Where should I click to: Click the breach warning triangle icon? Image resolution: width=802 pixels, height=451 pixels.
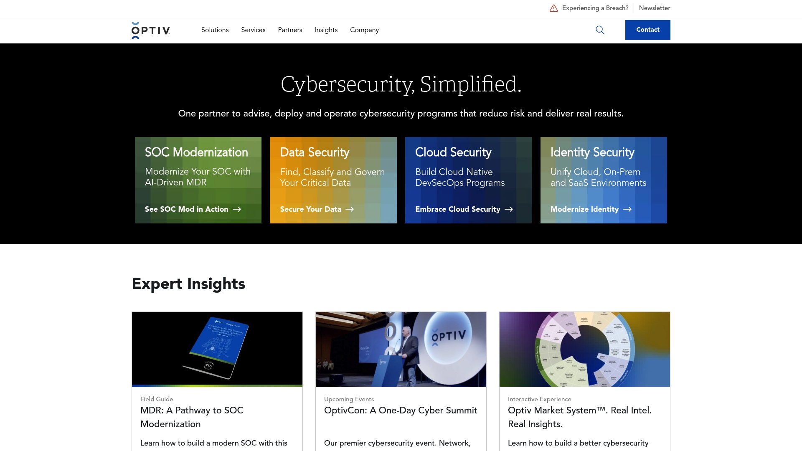point(554,8)
